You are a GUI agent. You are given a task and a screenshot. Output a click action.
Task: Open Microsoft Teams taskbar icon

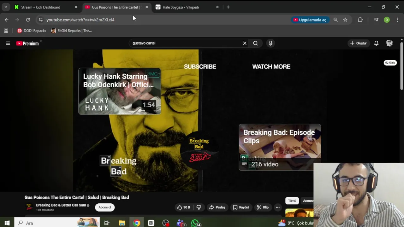coord(181,223)
